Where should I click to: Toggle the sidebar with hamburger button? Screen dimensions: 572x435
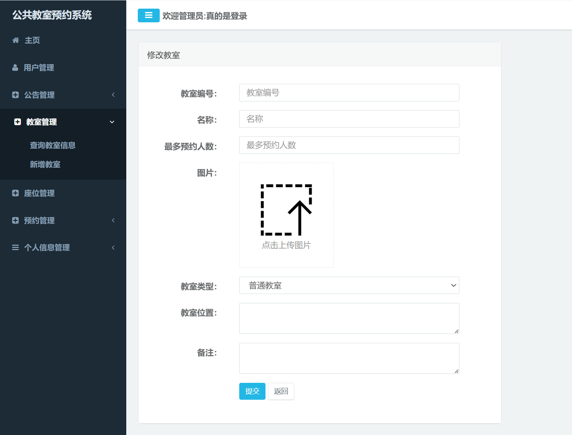tap(149, 15)
